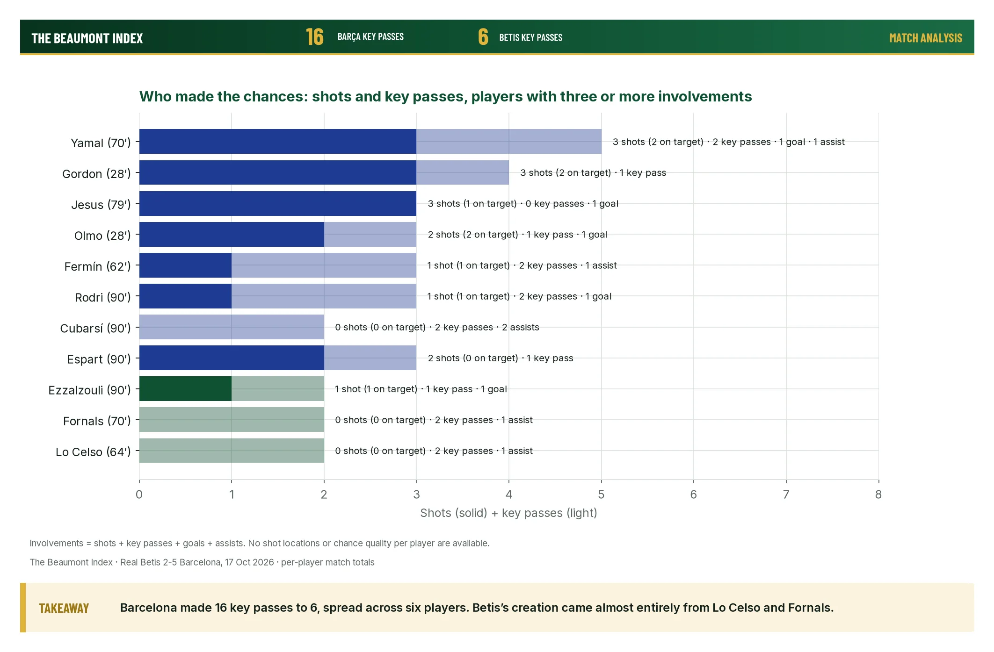Viewport: 994px width, 652px height.
Task: Select the 'Fornals (70')' axis label
Action: [97, 421]
